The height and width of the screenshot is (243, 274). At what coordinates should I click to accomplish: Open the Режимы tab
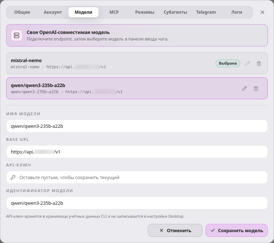coord(145,12)
